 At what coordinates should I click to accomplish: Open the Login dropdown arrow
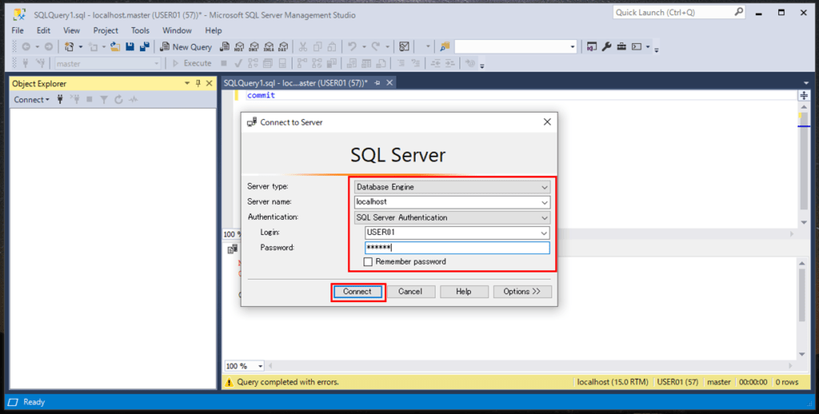tap(544, 233)
